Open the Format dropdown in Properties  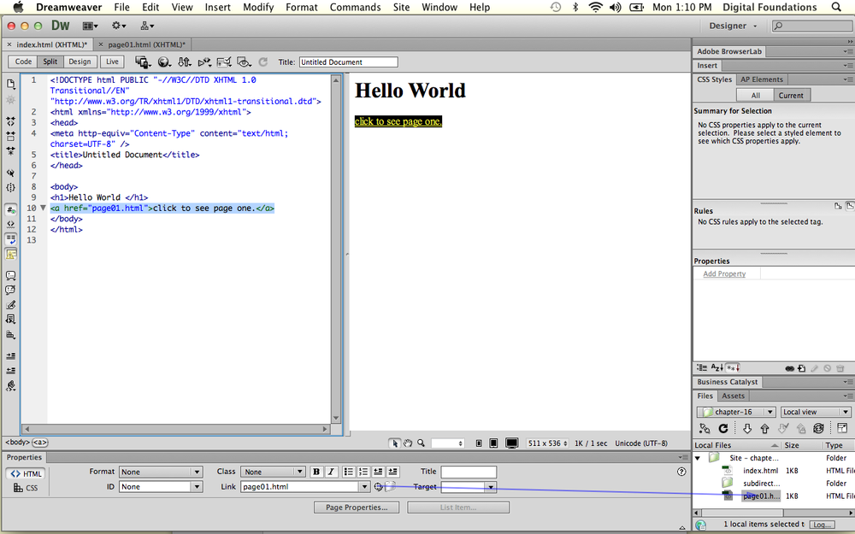(160, 471)
